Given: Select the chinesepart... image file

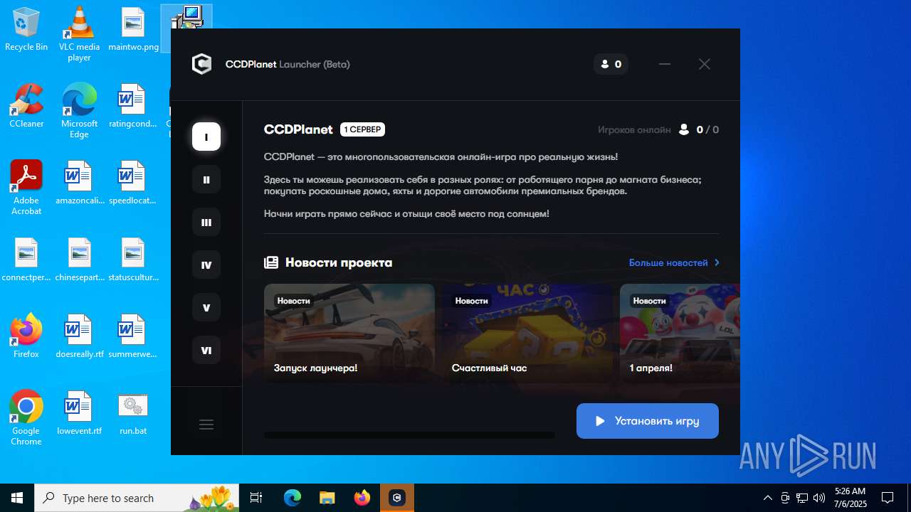Looking at the screenshot, I should click(79, 260).
